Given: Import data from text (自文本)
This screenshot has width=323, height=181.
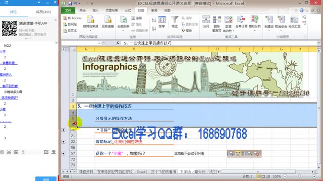Looking at the screenshot, I should coord(70,30).
